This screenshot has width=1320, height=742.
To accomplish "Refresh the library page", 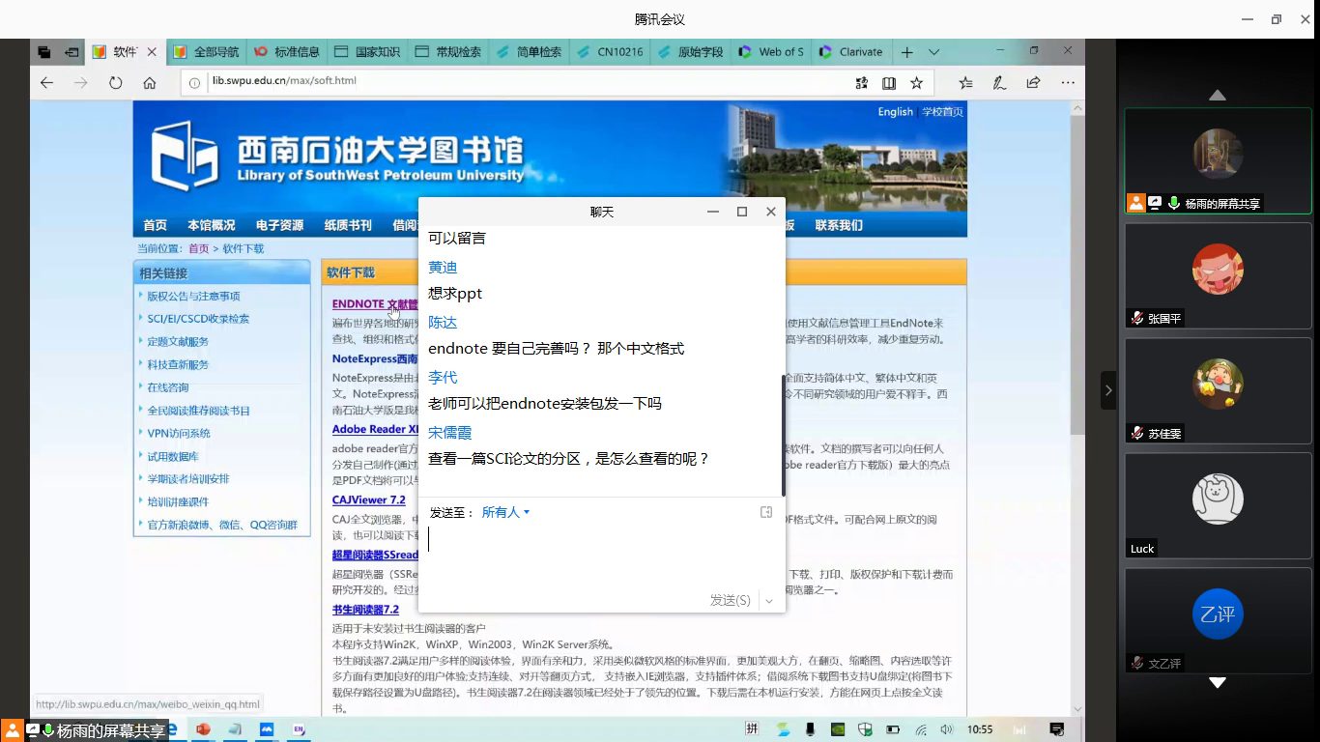I will [116, 83].
